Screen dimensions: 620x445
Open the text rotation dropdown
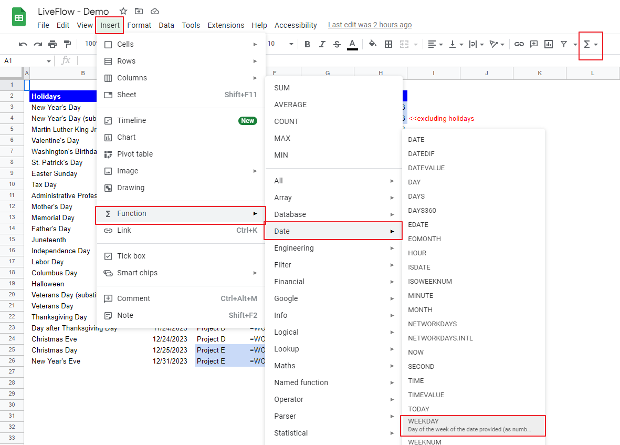[497, 44]
